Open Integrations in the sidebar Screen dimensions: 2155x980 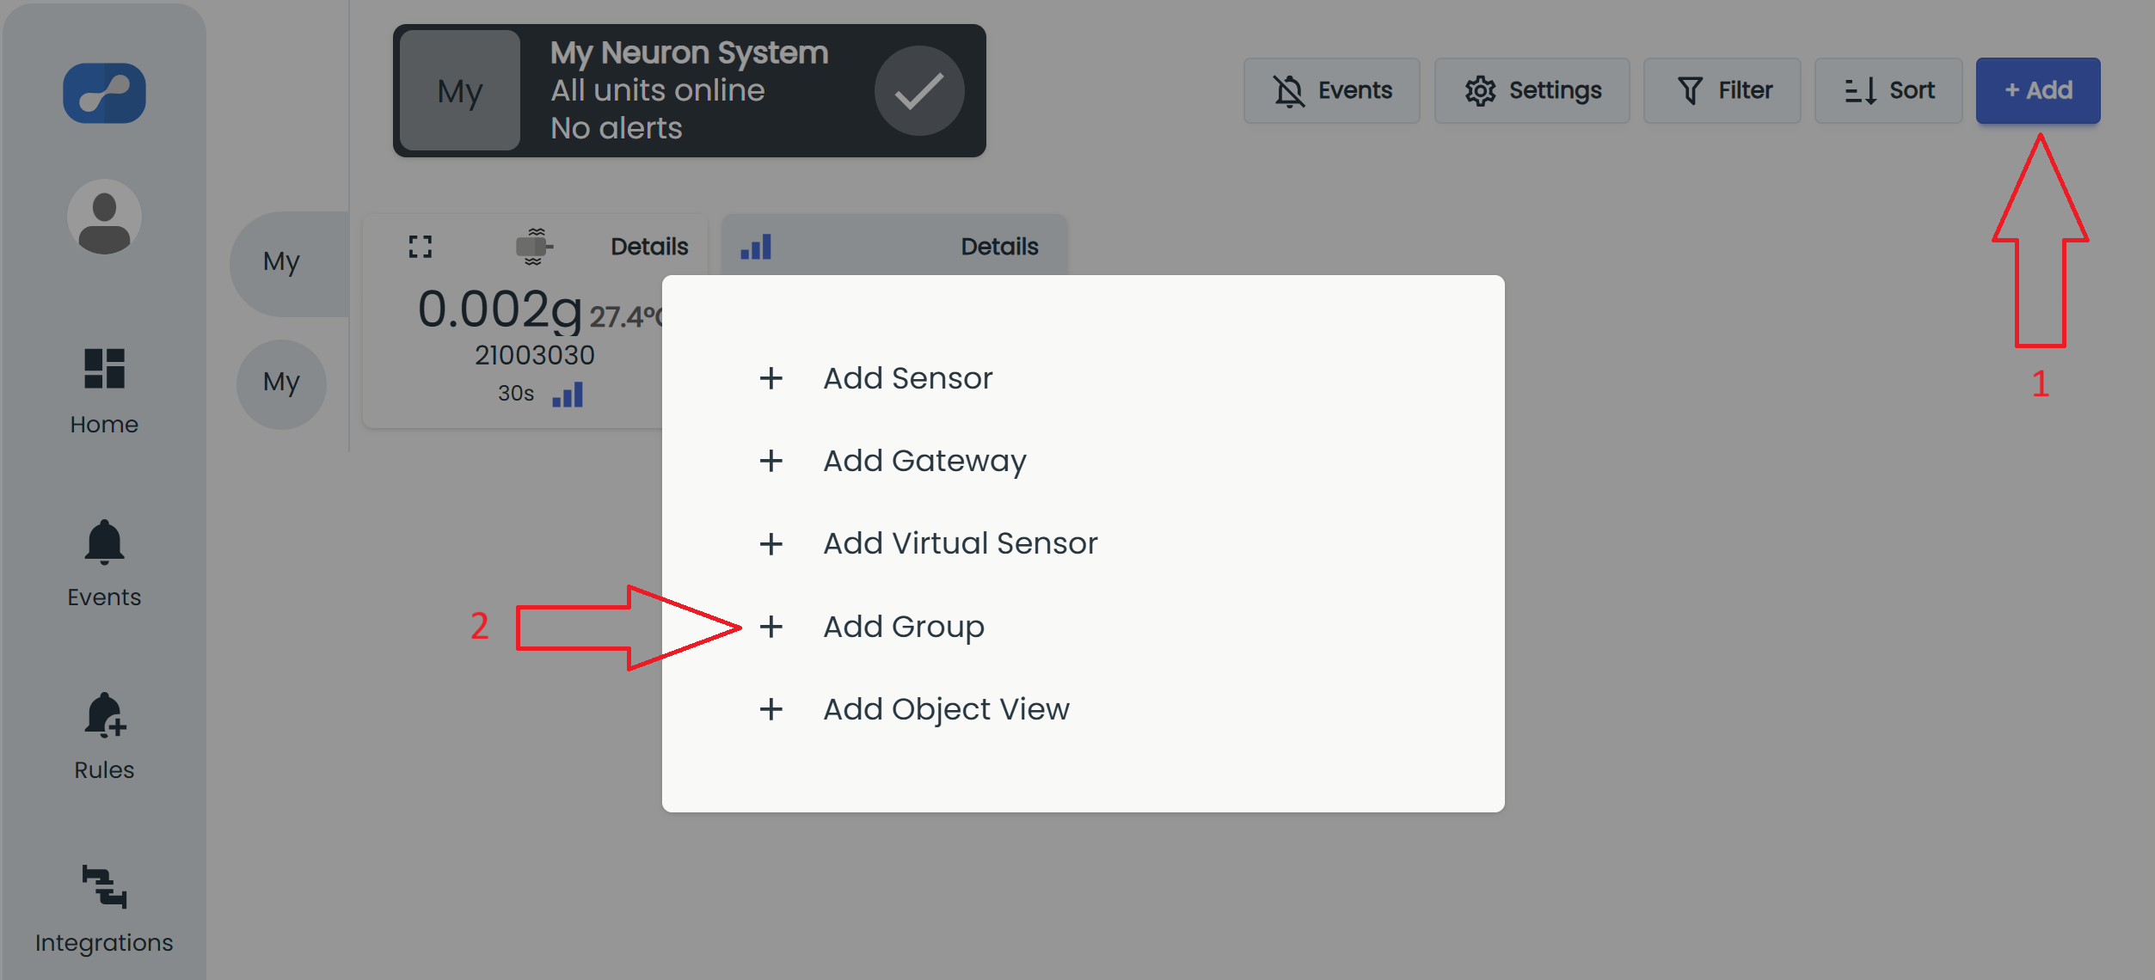[104, 910]
